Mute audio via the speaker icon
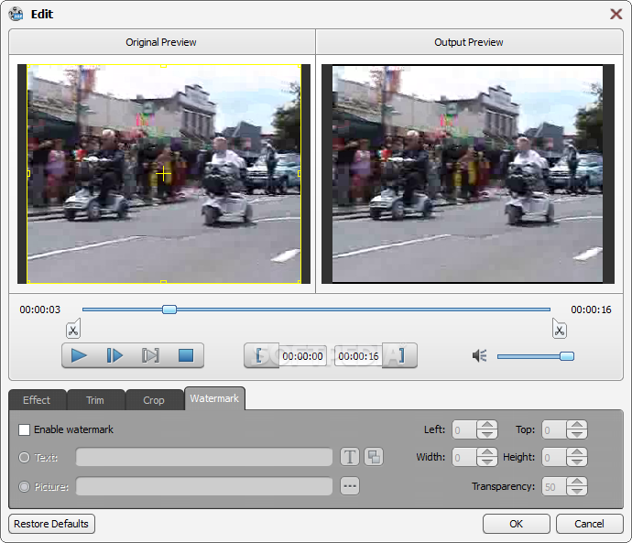The height and width of the screenshot is (543, 632). tap(479, 355)
